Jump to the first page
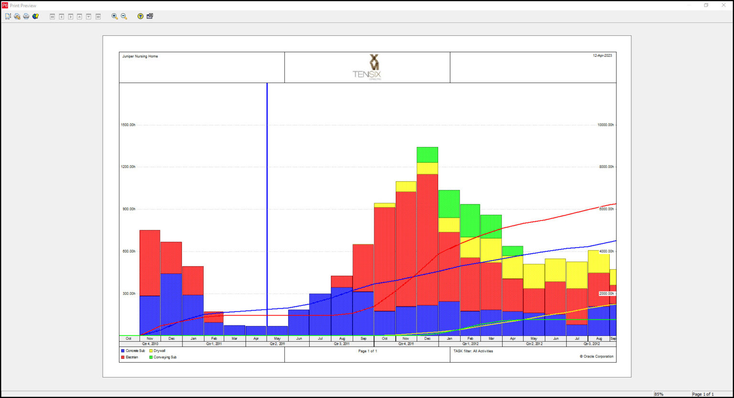This screenshot has width=734, height=398. point(52,16)
